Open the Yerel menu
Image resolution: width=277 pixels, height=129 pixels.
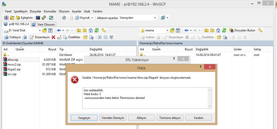[8, 11]
